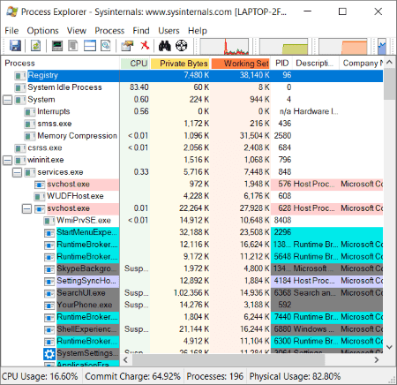
Task: Open the Process menu
Action: click(x=109, y=31)
